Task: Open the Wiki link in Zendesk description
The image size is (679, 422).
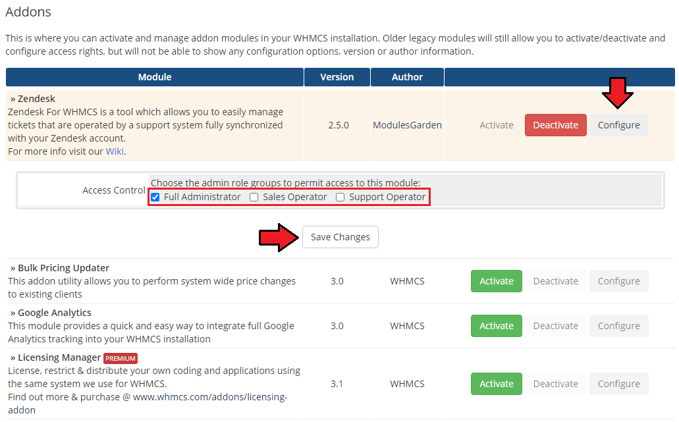Action: click(115, 151)
